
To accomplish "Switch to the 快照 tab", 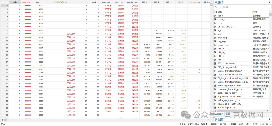I will point(227,114).
